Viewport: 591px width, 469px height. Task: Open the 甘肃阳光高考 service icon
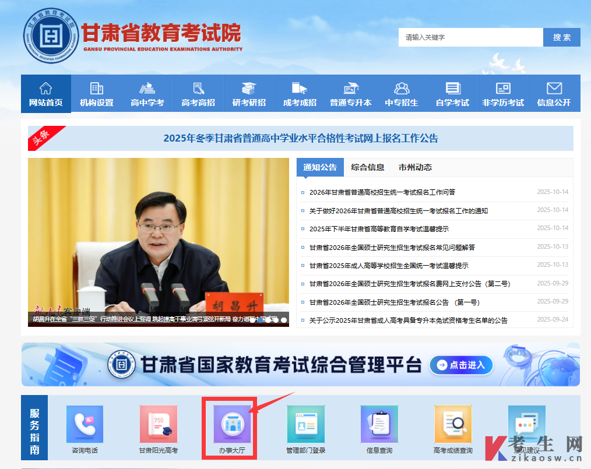(158, 425)
